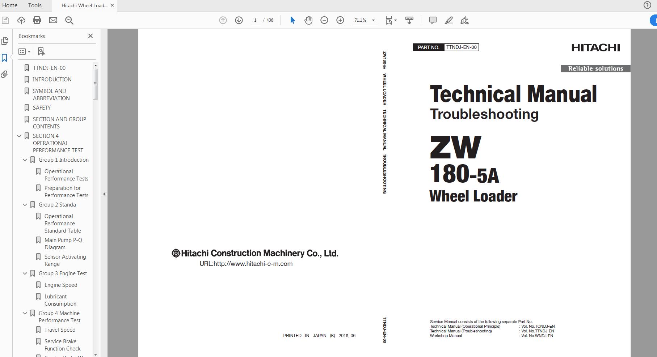
Task: Go to Main Pump P-Q Diagram
Action: pos(63,244)
